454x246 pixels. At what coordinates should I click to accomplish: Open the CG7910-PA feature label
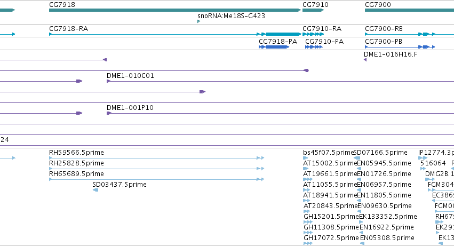coord(324,42)
